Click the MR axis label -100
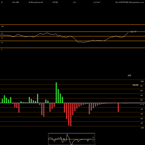The image size is (145, 145). click(x=142, y=128)
